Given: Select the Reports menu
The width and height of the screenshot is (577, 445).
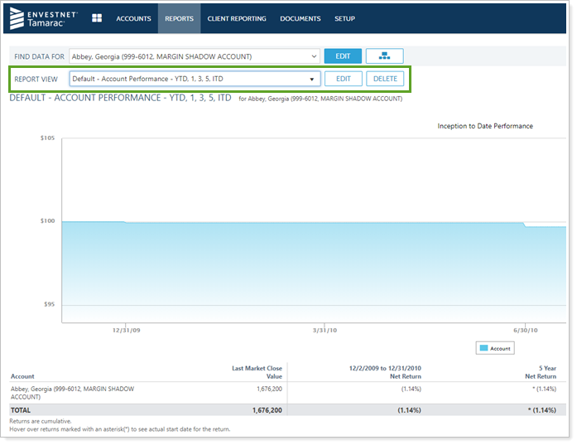Looking at the screenshot, I should pos(179,18).
